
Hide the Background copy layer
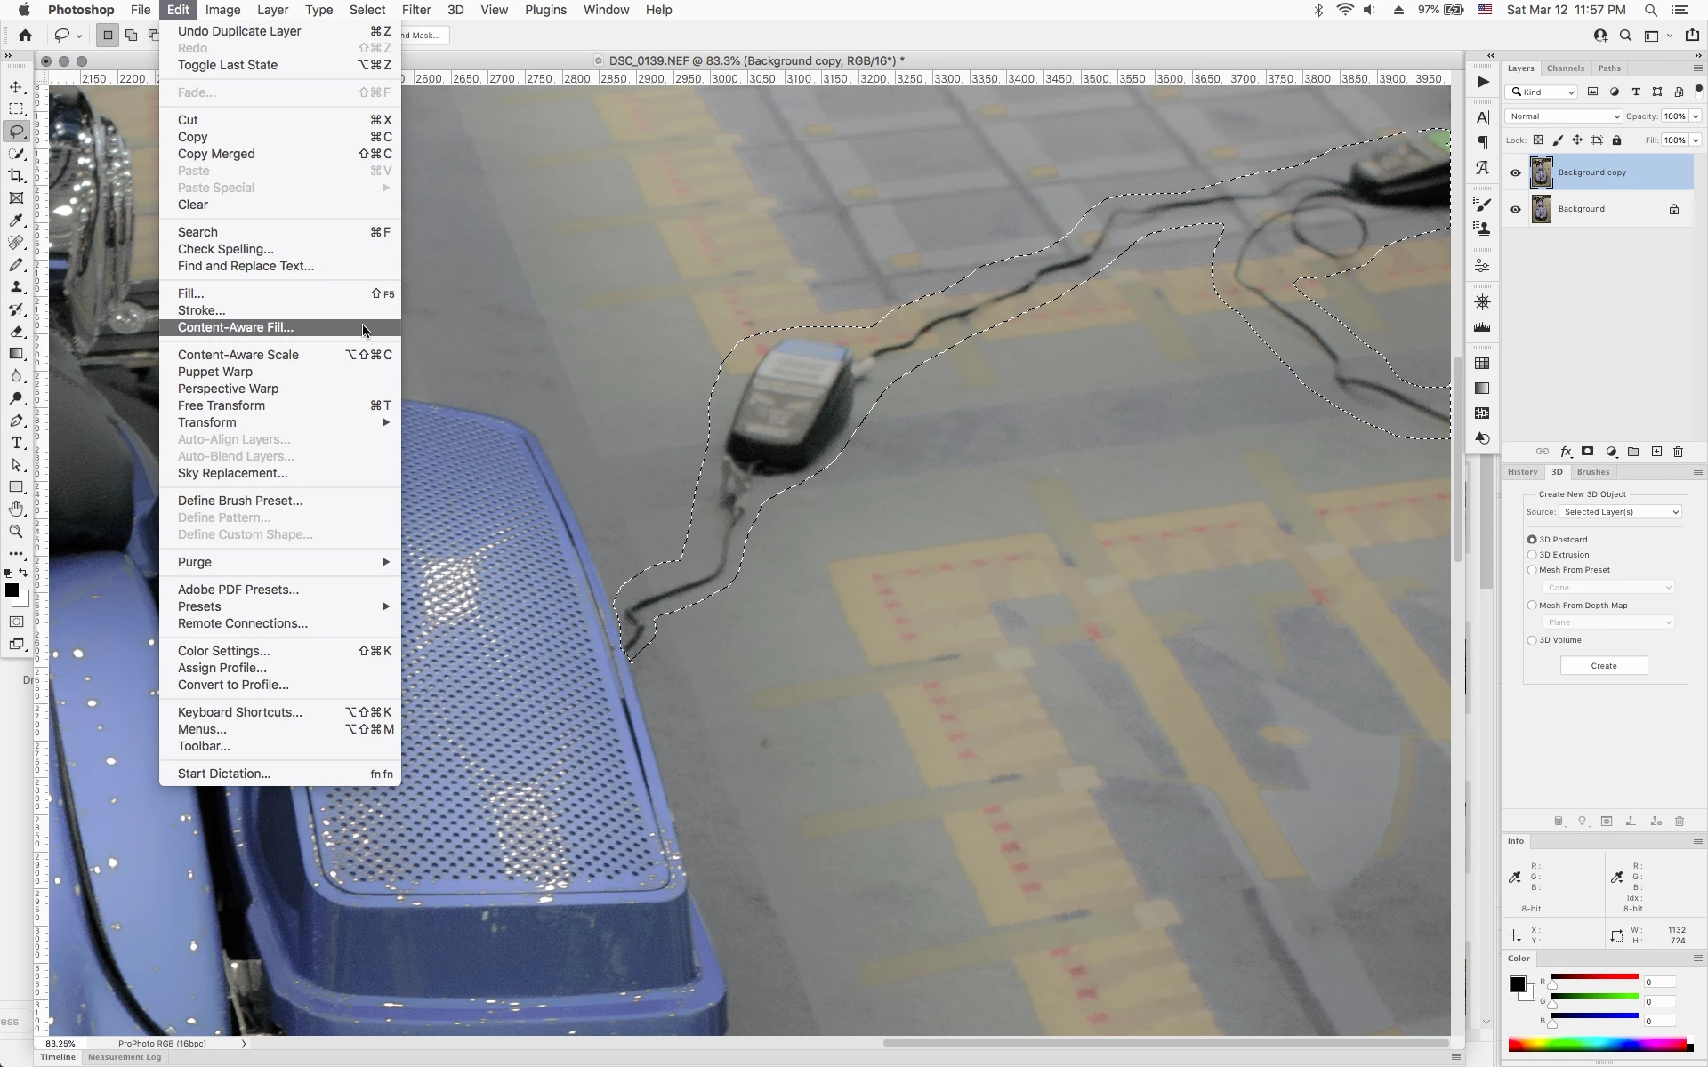(x=1515, y=172)
